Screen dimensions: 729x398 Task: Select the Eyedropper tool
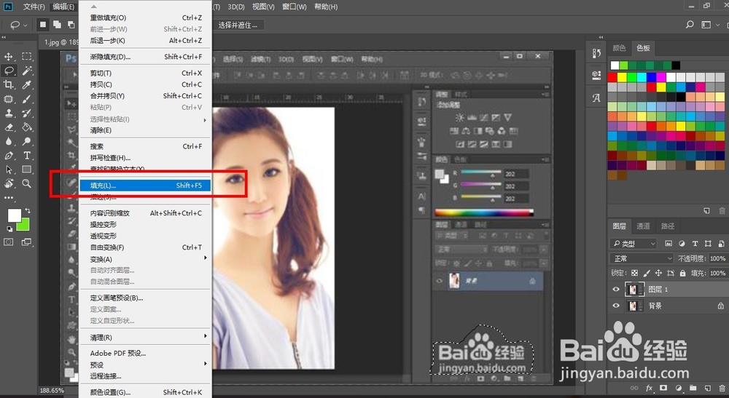27,84
